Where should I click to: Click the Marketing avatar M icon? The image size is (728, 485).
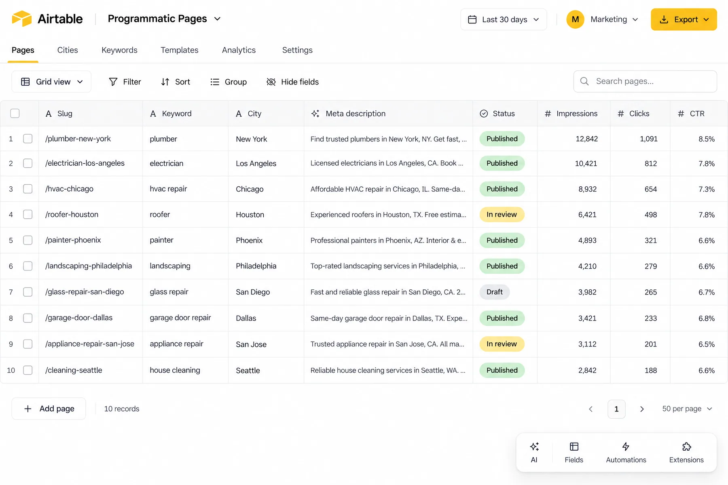click(575, 19)
